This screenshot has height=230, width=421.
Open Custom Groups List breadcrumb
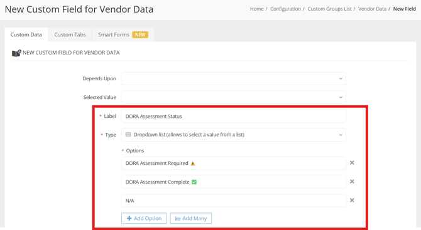(329, 9)
